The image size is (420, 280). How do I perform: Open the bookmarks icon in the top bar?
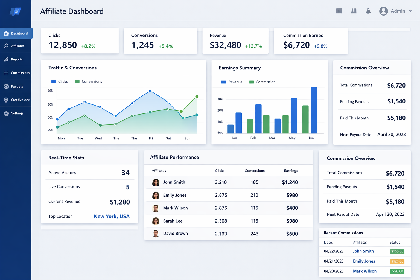coord(354,11)
